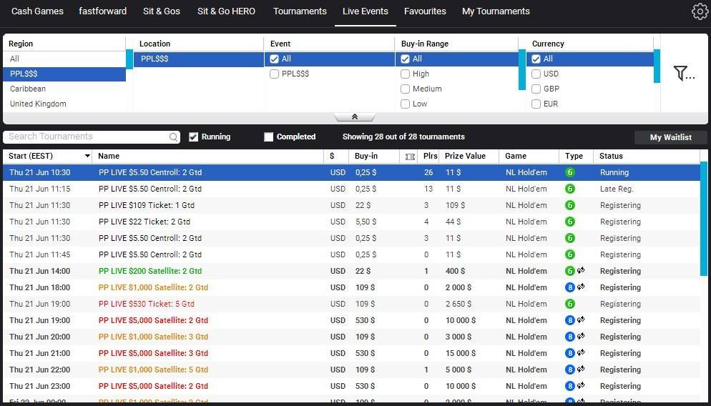Collapse the filter panel with the double chevron
This screenshot has width=711, height=406.
tap(354, 117)
